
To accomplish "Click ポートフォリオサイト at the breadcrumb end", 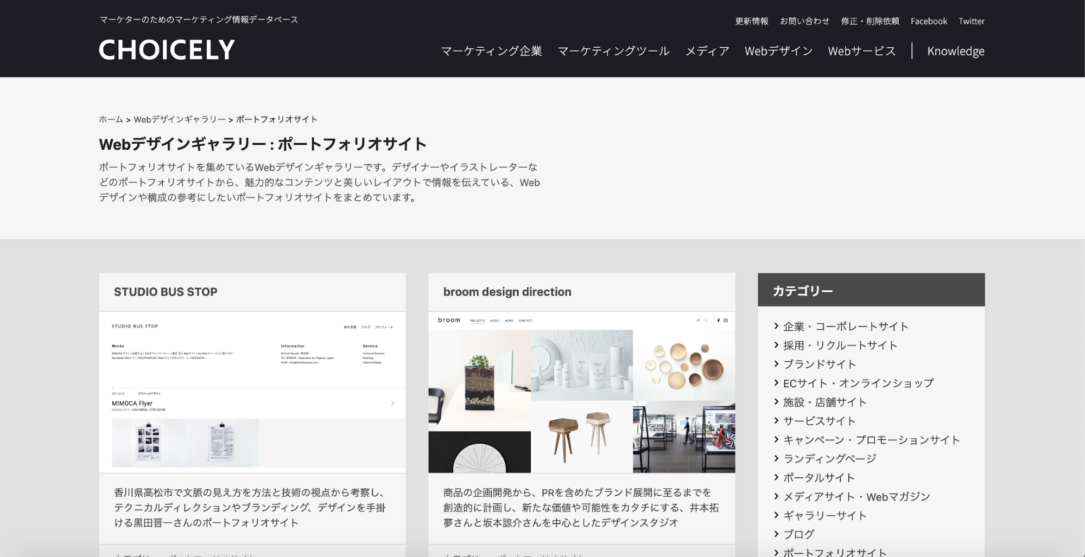I will pyautogui.click(x=277, y=119).
